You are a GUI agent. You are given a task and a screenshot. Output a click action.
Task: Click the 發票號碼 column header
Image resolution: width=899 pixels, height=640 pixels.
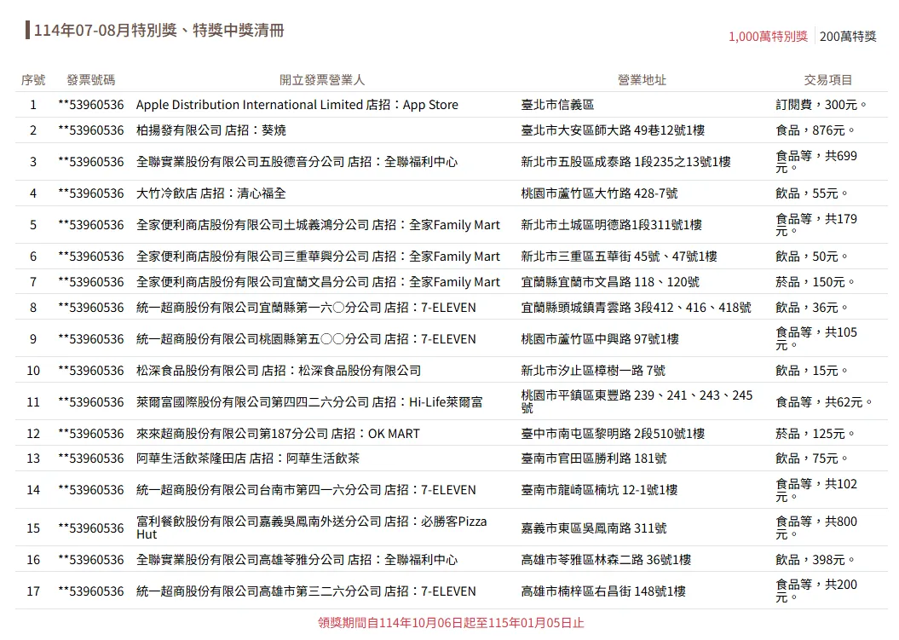(x=91, y=80)
